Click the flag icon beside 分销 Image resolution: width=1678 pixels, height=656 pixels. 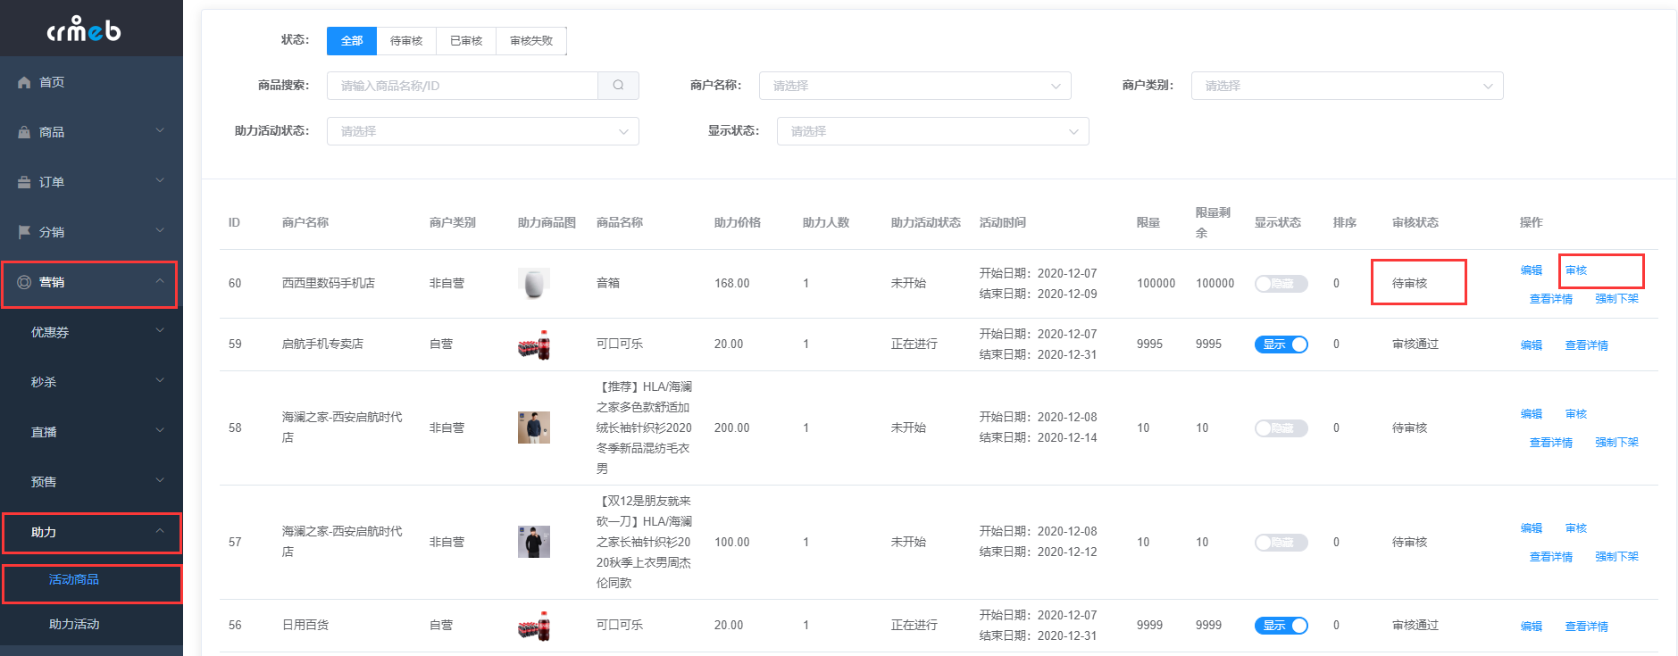point(24,232)
